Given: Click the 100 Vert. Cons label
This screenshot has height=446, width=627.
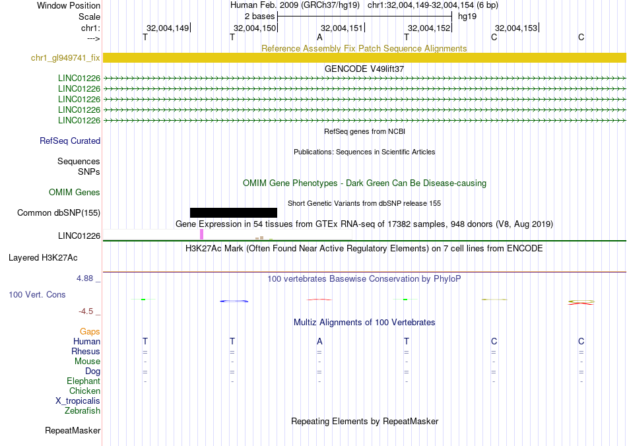Looking at the screenshot, I should click(x=37, y=294).
